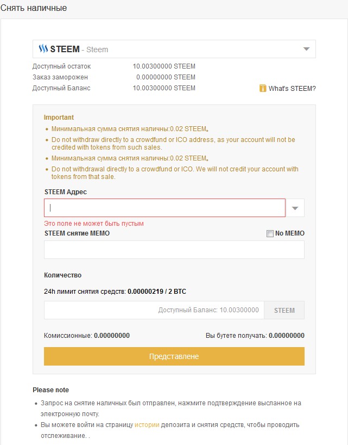Screen dimensions: 348x445
Task: Enable the No MEMO checkbox
Action: (270, 233)
